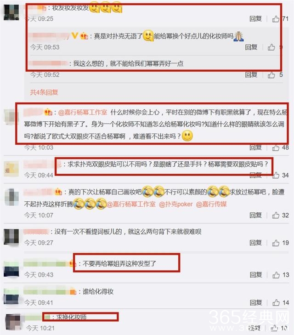The image size is (294, 335).
Task: Like the 09:52 reply with 5 likes
Action: (271, 75)
